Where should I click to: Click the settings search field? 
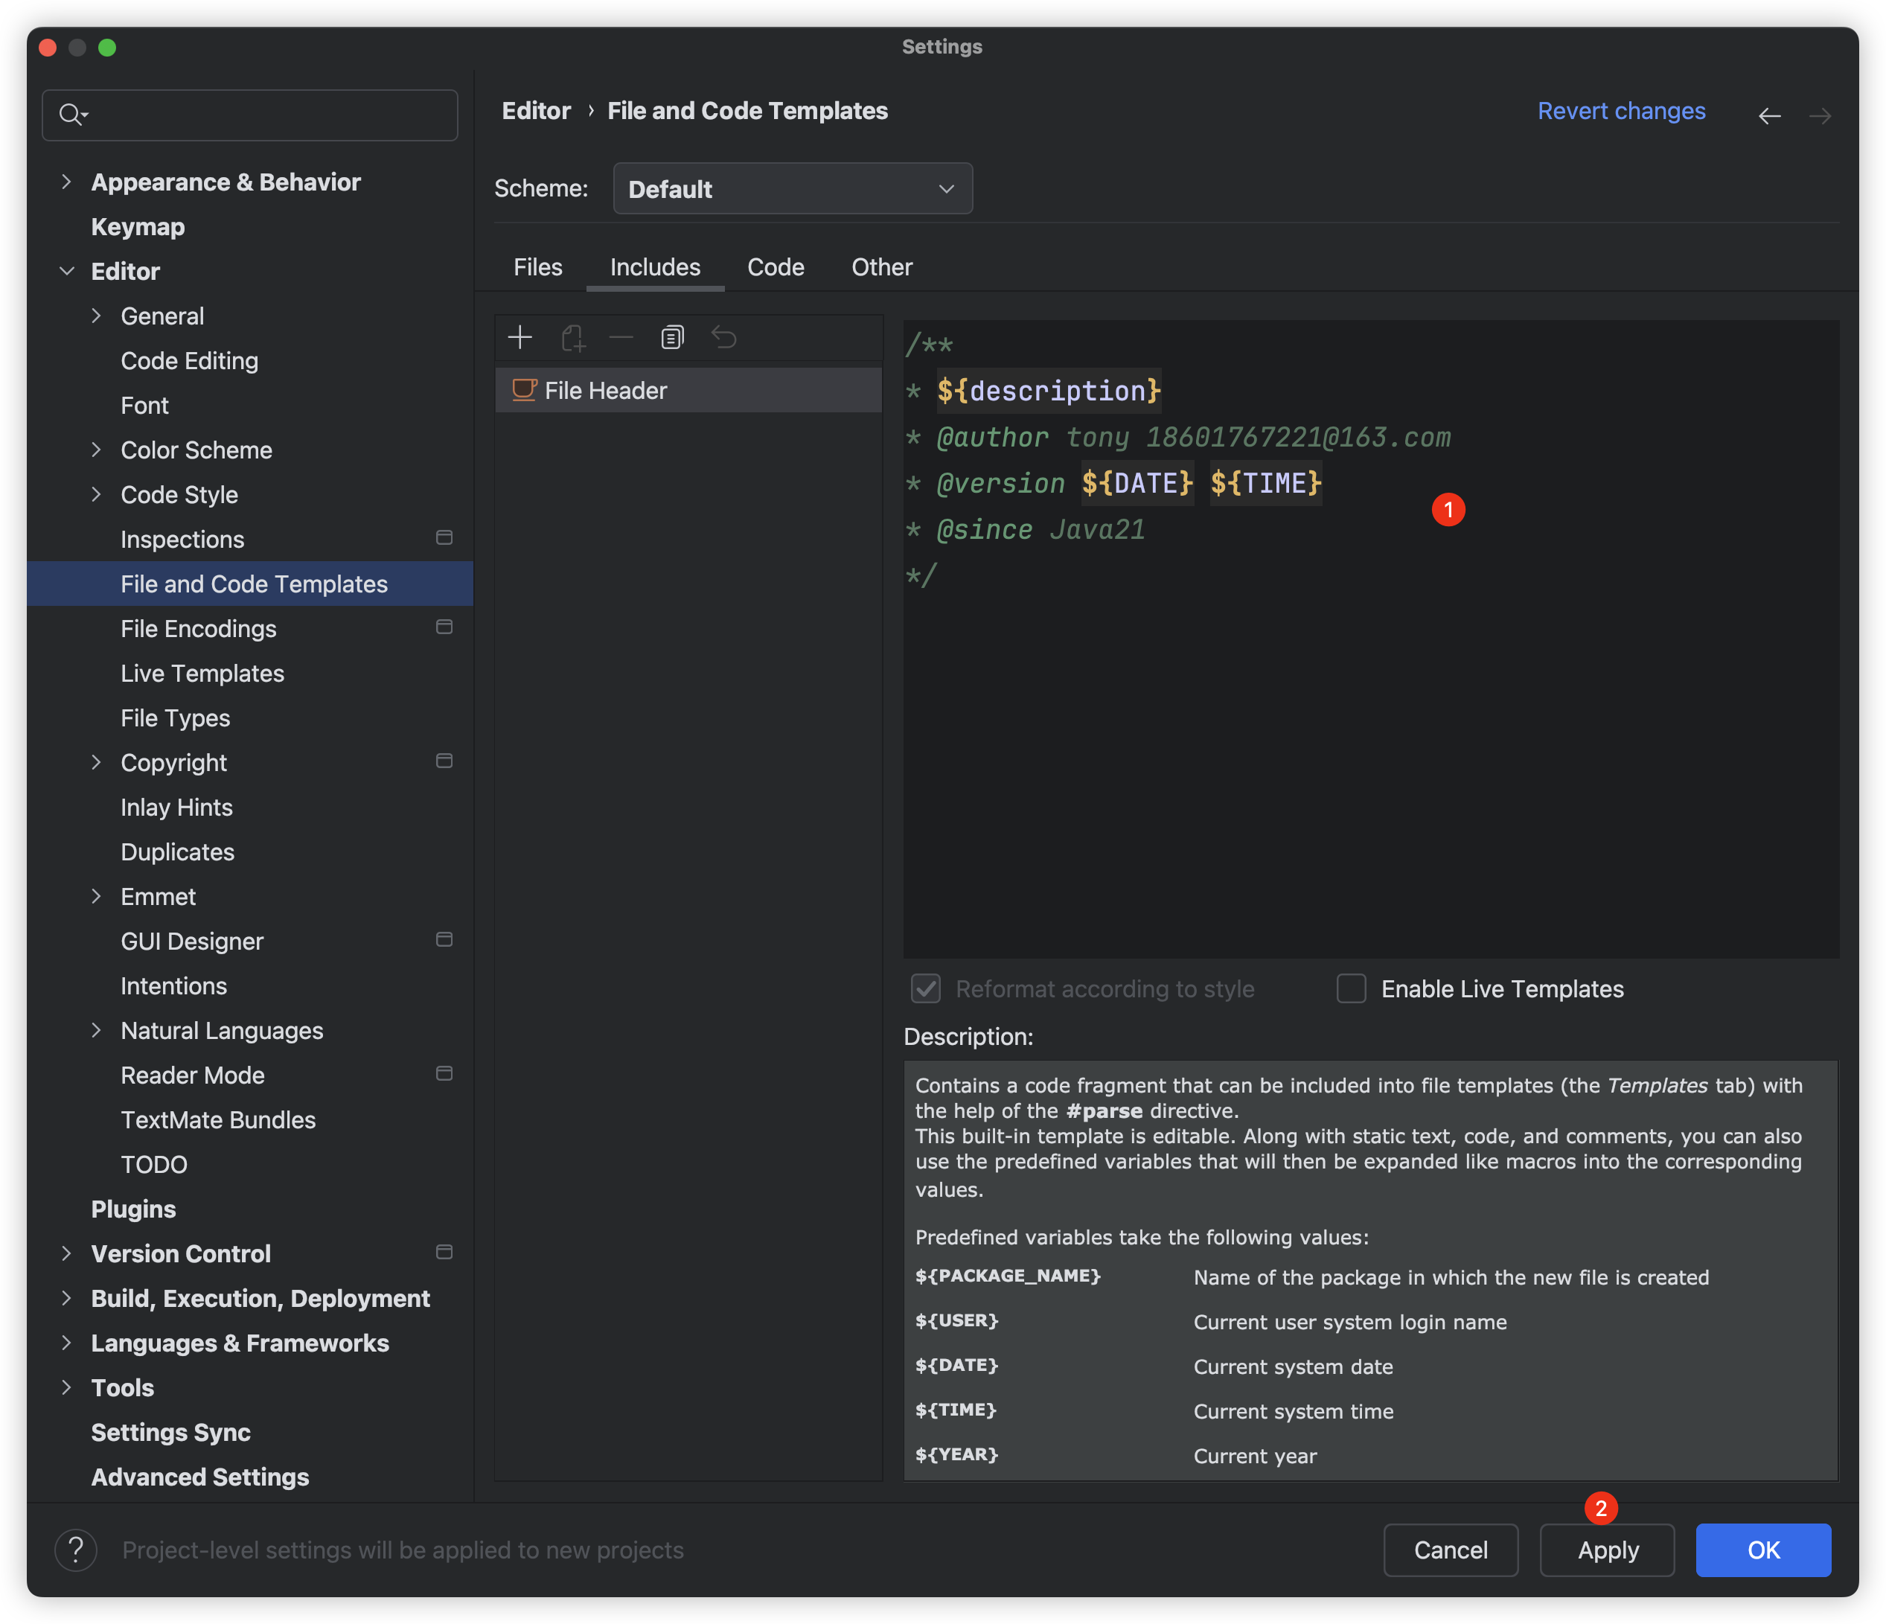click(264, 115)
